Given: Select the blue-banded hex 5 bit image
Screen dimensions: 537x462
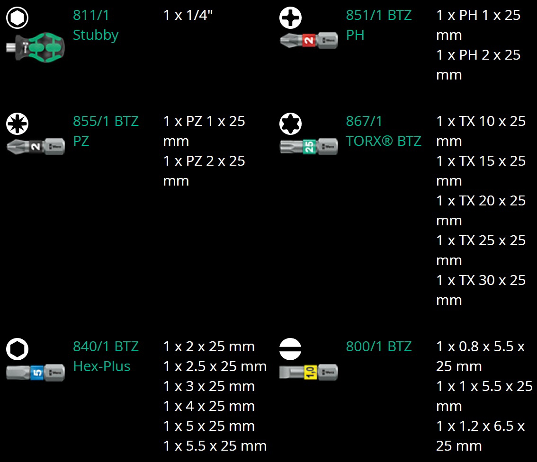Looking at the screenshot, I should 36,372.
